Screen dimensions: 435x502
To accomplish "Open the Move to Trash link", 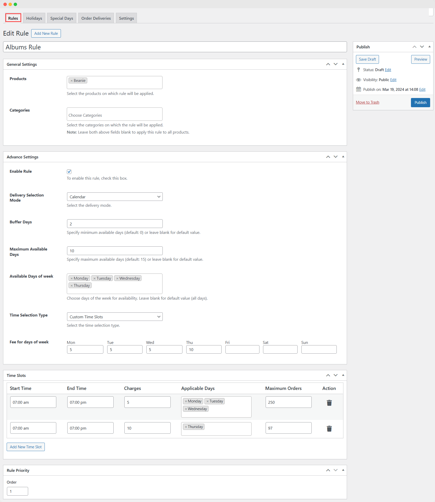I will tap(367, 102).
